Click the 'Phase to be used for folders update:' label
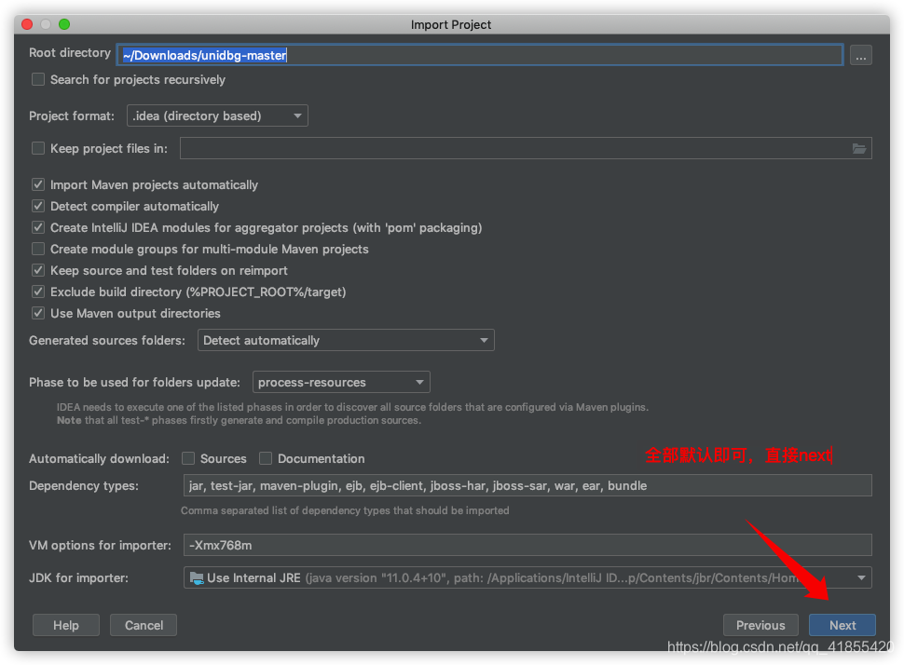Image resolution: width=904 pixels, height=665 pixels. (134, 383)
